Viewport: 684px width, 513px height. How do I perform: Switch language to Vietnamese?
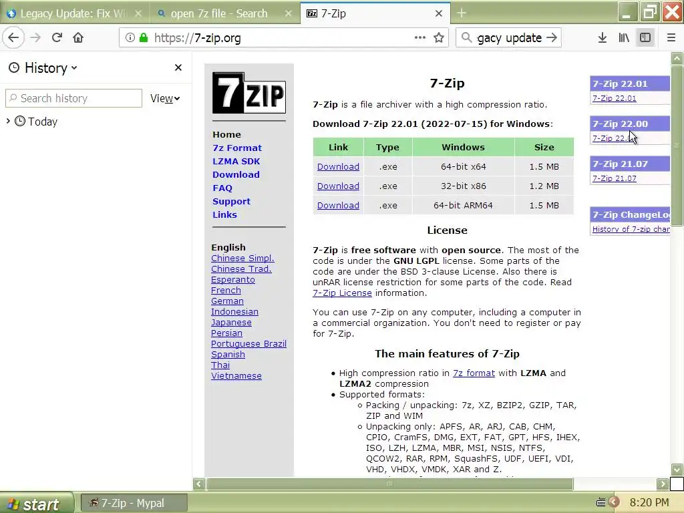pos(236,375)
